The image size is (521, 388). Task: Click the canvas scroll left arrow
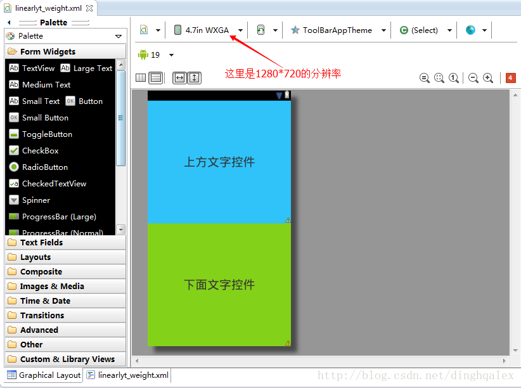tap(137, 361)
